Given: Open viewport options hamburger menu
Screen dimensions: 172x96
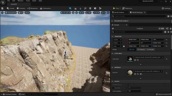Looking at the screenshot, I should tap(2, 13).
